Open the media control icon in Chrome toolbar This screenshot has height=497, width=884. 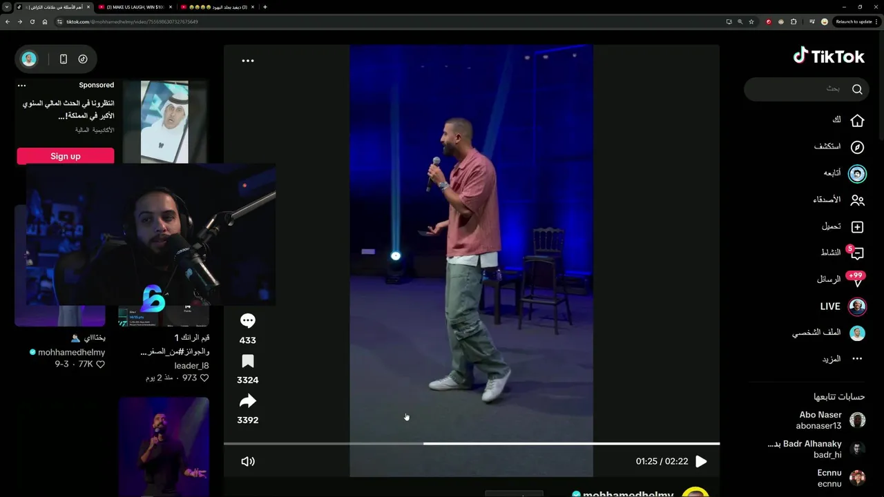(x=812, y=21)
